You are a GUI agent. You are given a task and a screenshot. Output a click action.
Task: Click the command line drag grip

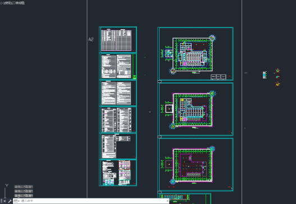point(1,201)
